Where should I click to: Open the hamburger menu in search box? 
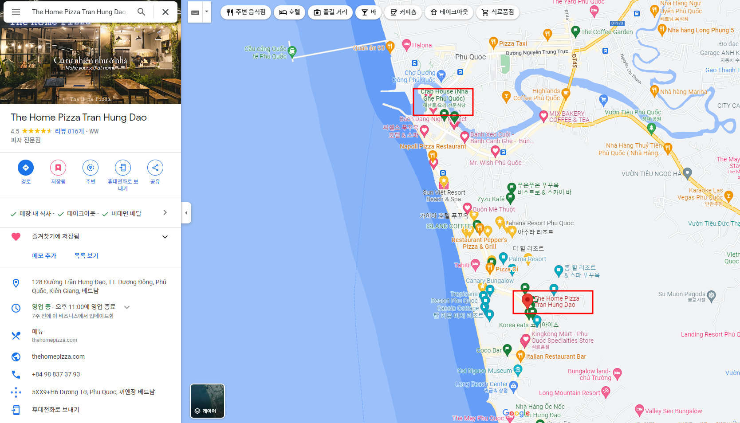pyautogui.click(x=16, y=12)
